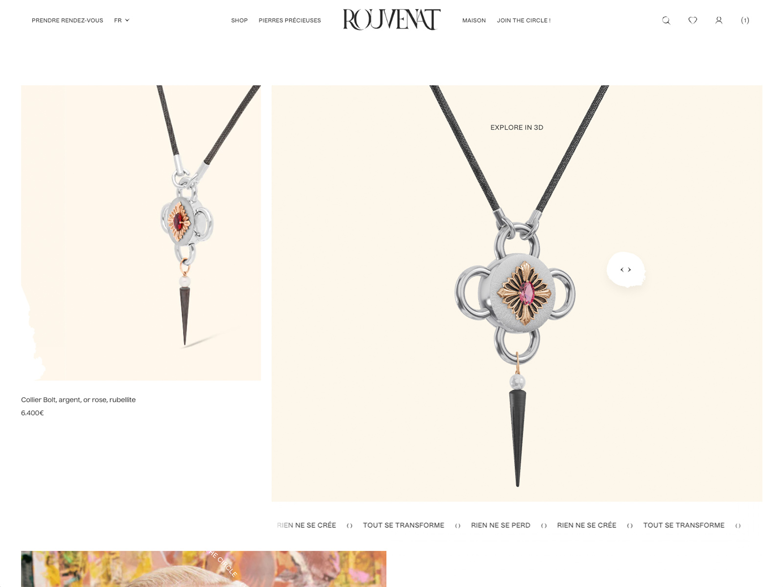Click the large 3D necklace viewer
The image size is (783, 587).
coord(517,293)
